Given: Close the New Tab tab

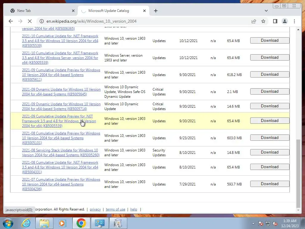Looking at the screenshot, I should pos(73,11).
